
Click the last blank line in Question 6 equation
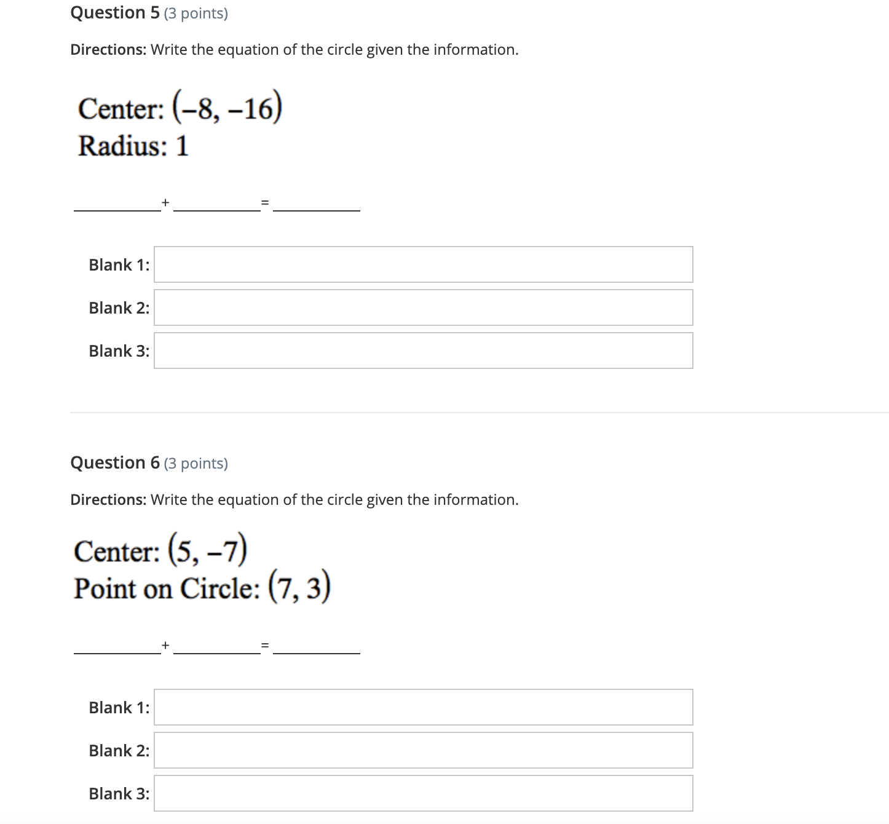[317, 652]
